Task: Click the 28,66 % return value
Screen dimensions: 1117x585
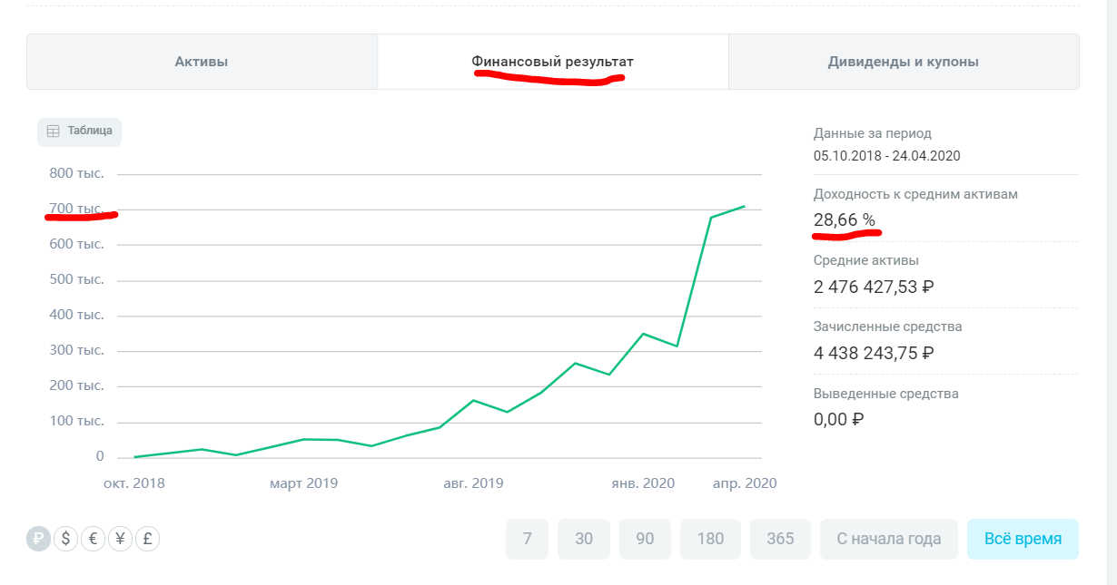Action: (844, 219)
